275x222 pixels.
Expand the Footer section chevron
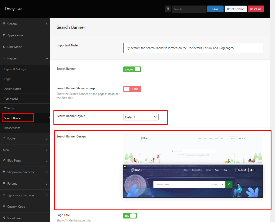pos(47,139)
